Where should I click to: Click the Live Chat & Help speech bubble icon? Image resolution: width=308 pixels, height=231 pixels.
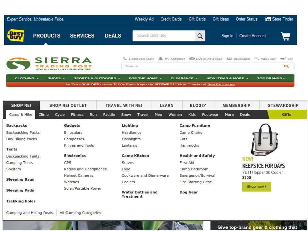coord(192,59)
